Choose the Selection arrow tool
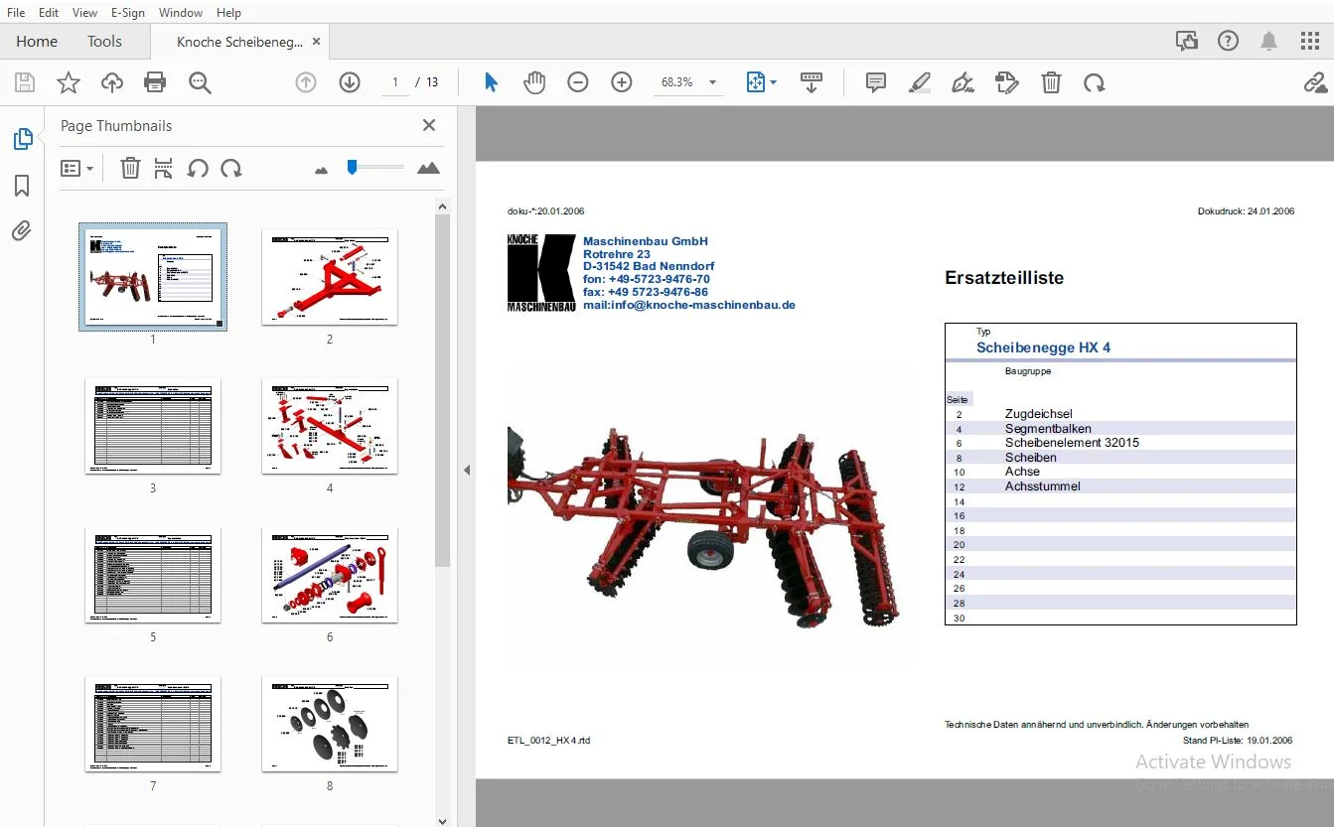Screen dimensions: 1334x827 click(491, 82)
